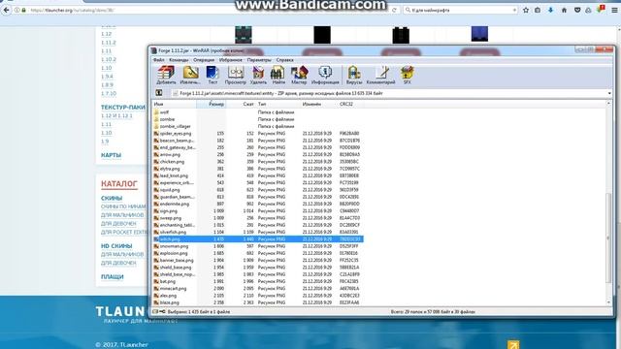The height and width of the screenshot is (349, 621).
Task: Click the Добавить (Add) toolbar icon in WinRAR
Action: (x=166, y=76)
